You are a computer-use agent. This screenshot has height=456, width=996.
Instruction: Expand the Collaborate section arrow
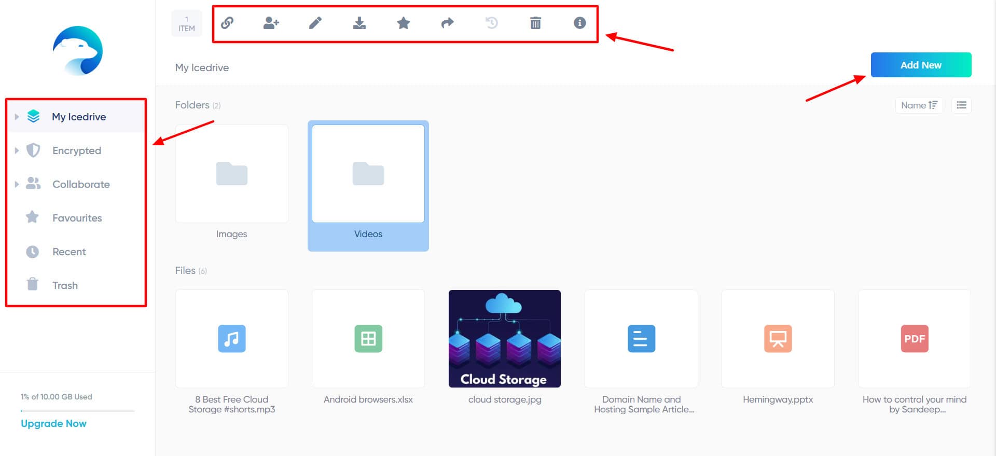pyautogui.click(x=17, y=184)
